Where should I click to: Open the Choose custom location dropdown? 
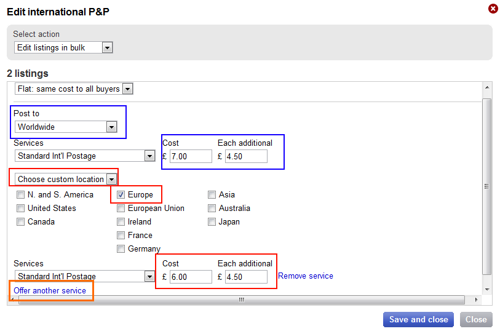click(x=66, y=179)
